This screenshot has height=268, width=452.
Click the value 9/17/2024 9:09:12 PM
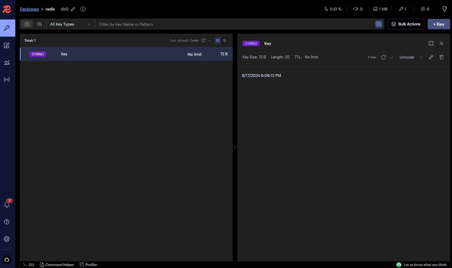261,76
